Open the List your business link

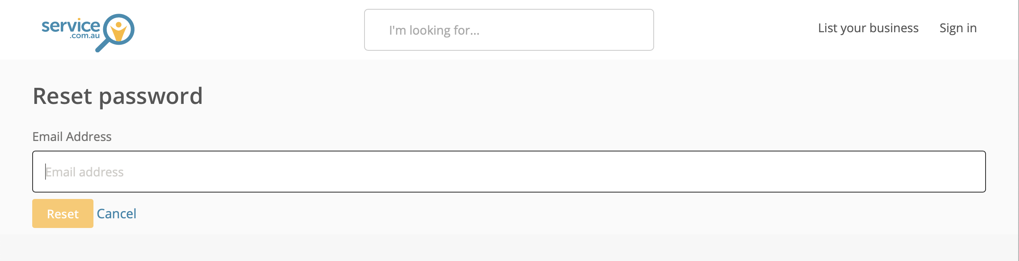[x=868, y=28]
